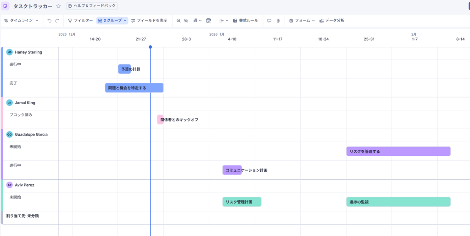Open the 週 time scale dropdown
470x236 pixels.
tap(197, 21)
